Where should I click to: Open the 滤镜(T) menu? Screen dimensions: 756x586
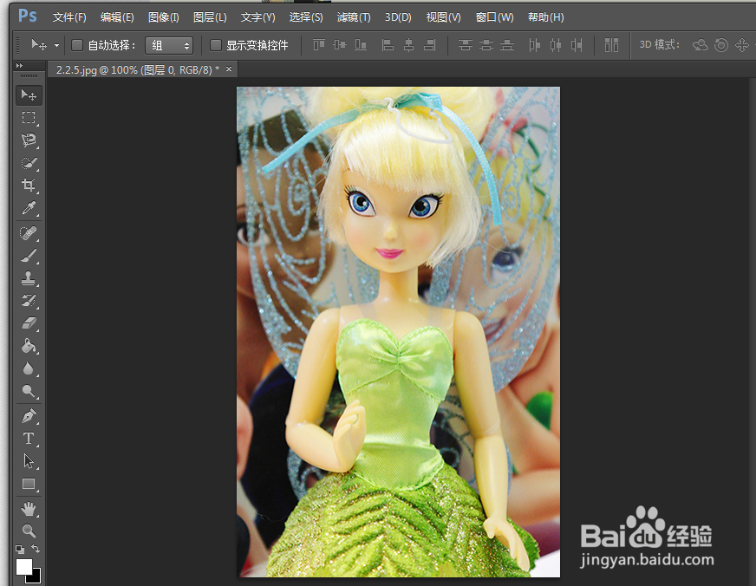[353, 16]
